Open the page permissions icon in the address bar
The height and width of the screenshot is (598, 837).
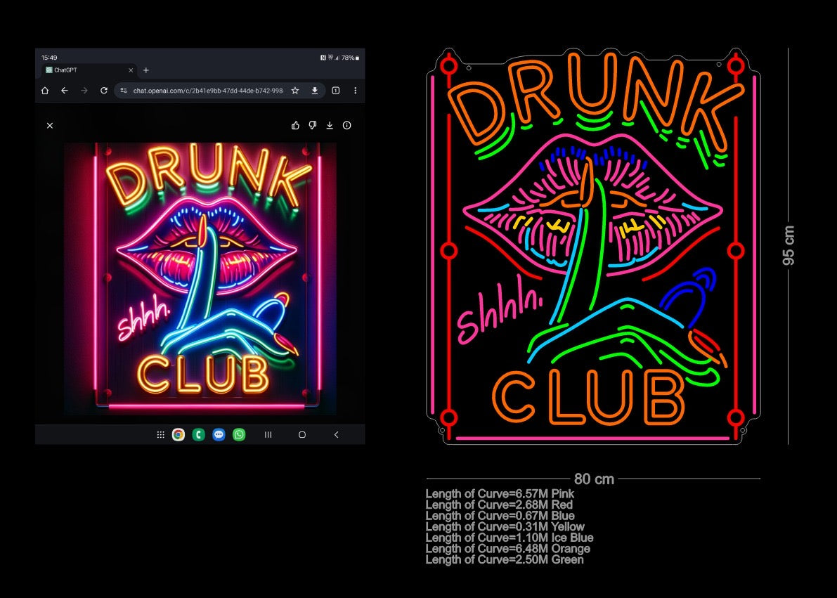pyautogui.click(x=122, y=91)
